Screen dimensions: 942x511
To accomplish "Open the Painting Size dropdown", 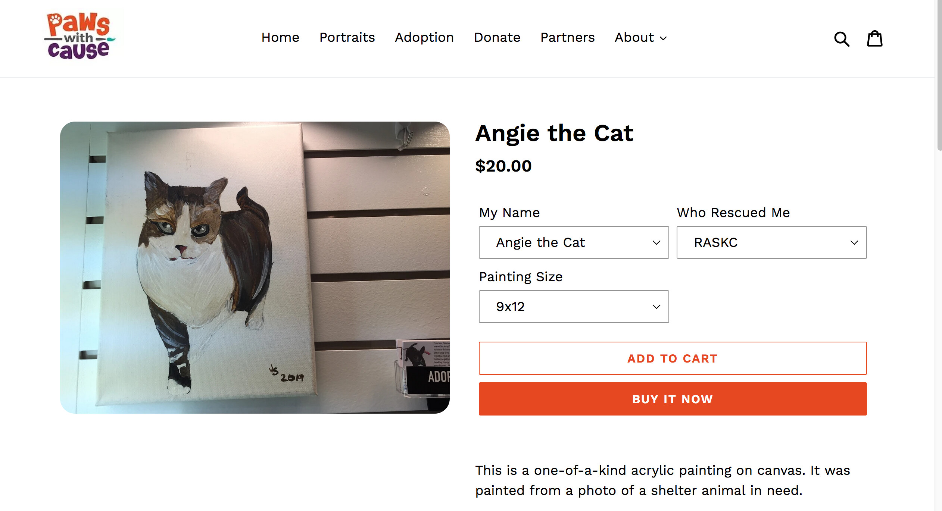I will [x=574, y=307].
